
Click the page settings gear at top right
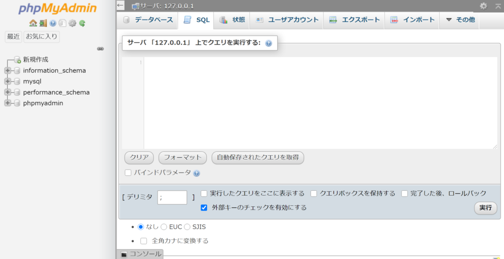[483, 6]
